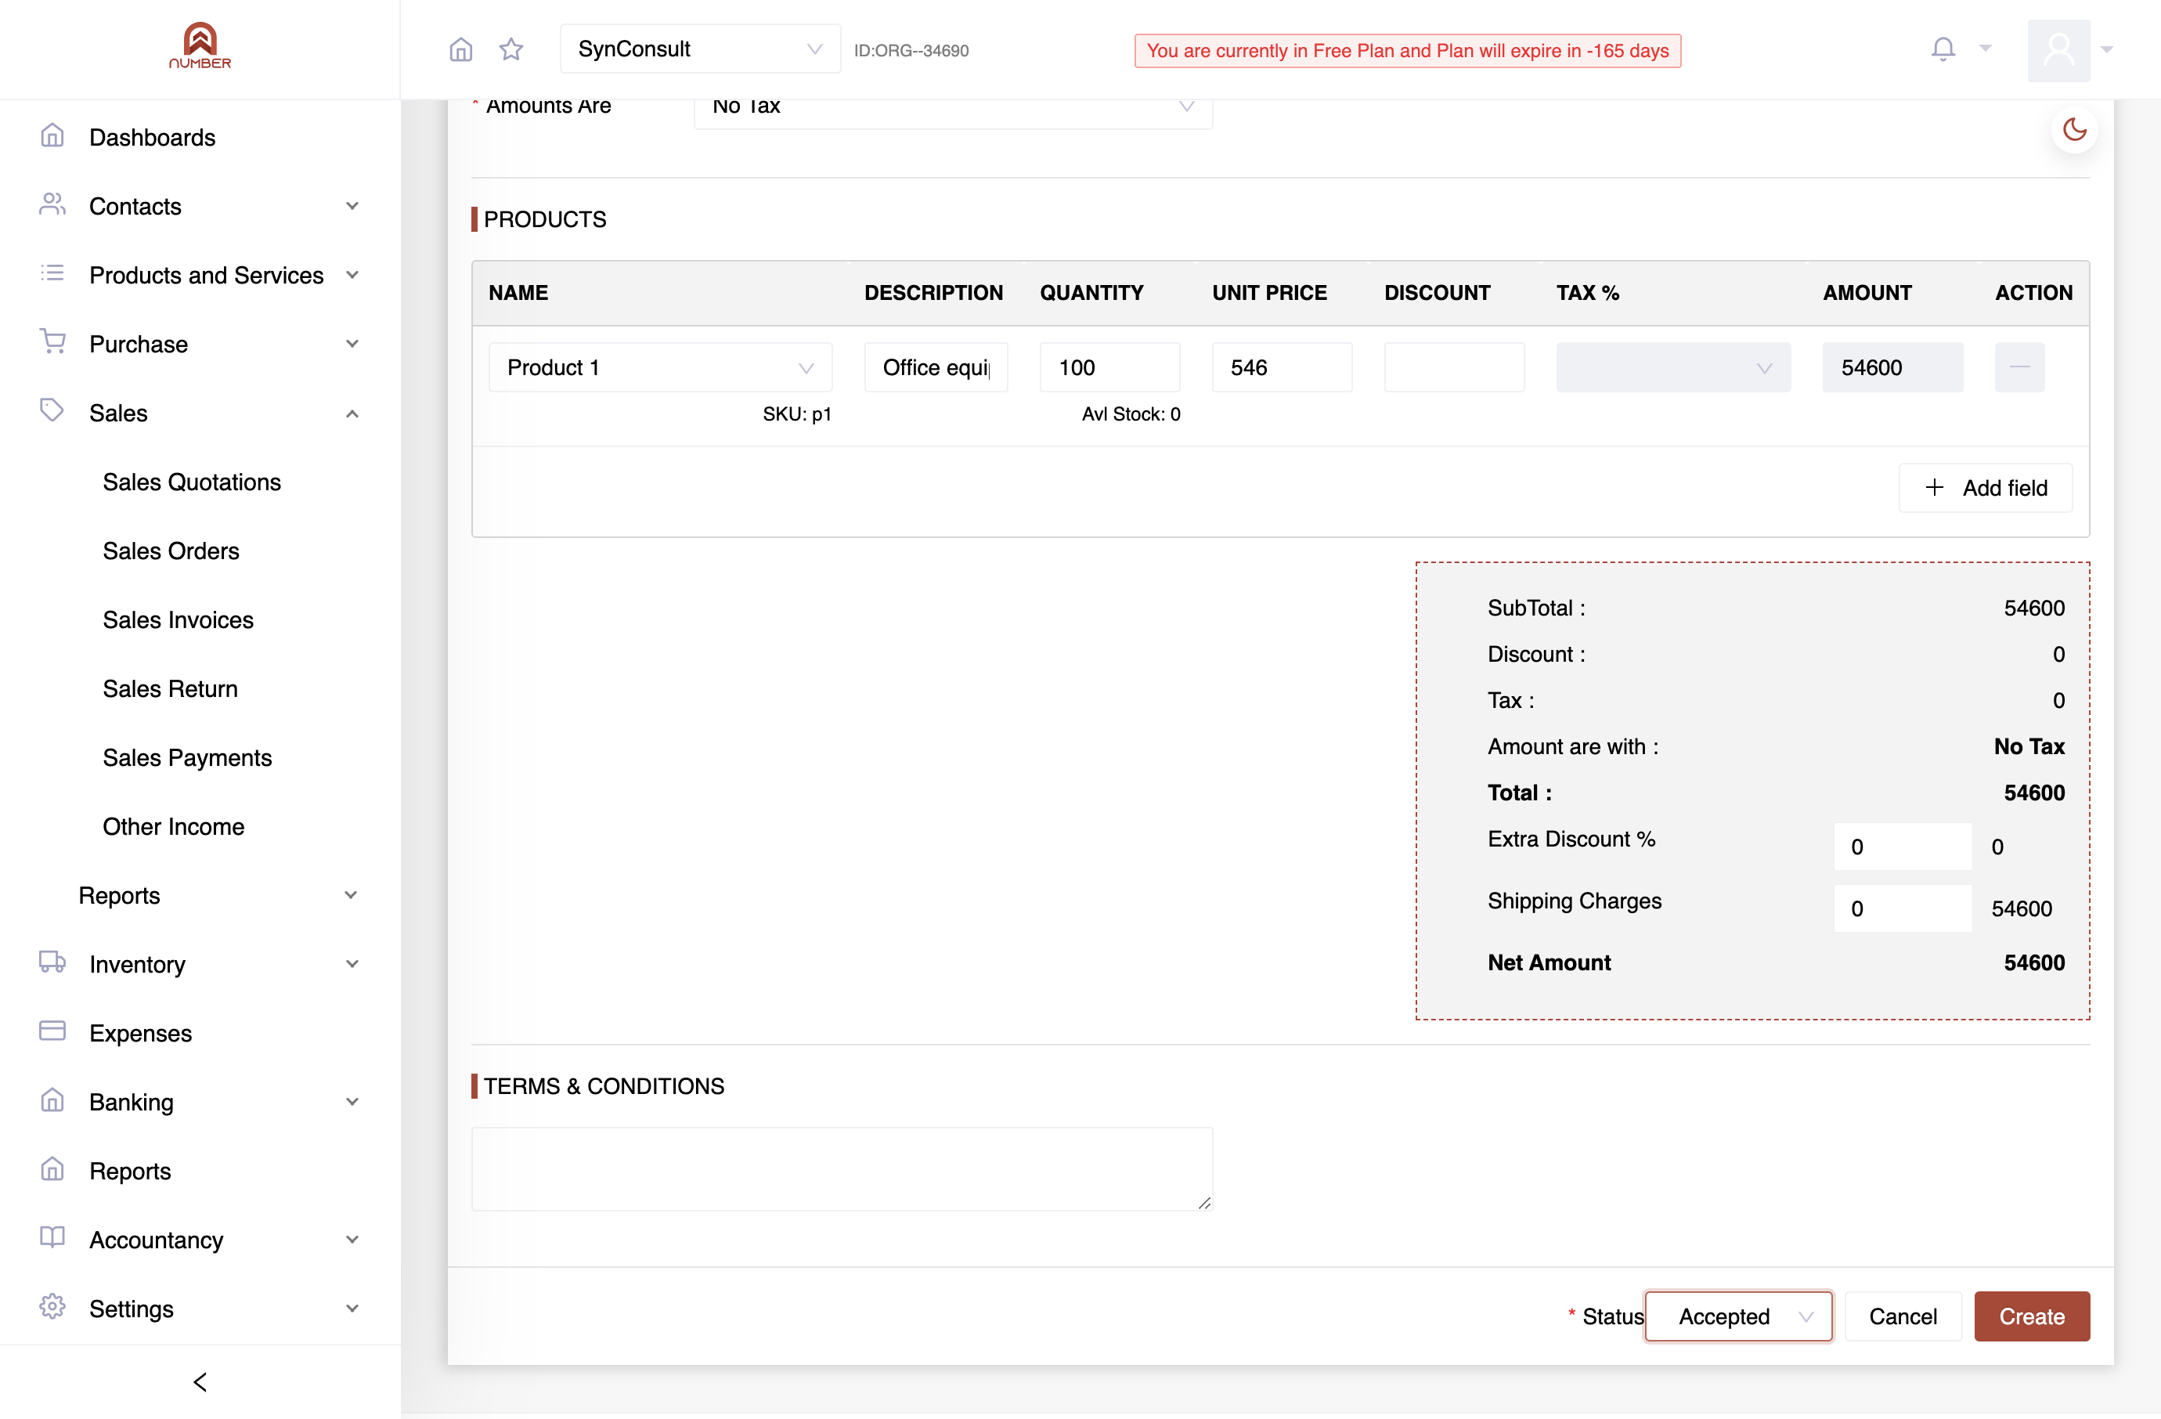This screenshot has height=1419, width=2161.
Task: Open the Product 1 name dropdown
Action: pos(660,366)
